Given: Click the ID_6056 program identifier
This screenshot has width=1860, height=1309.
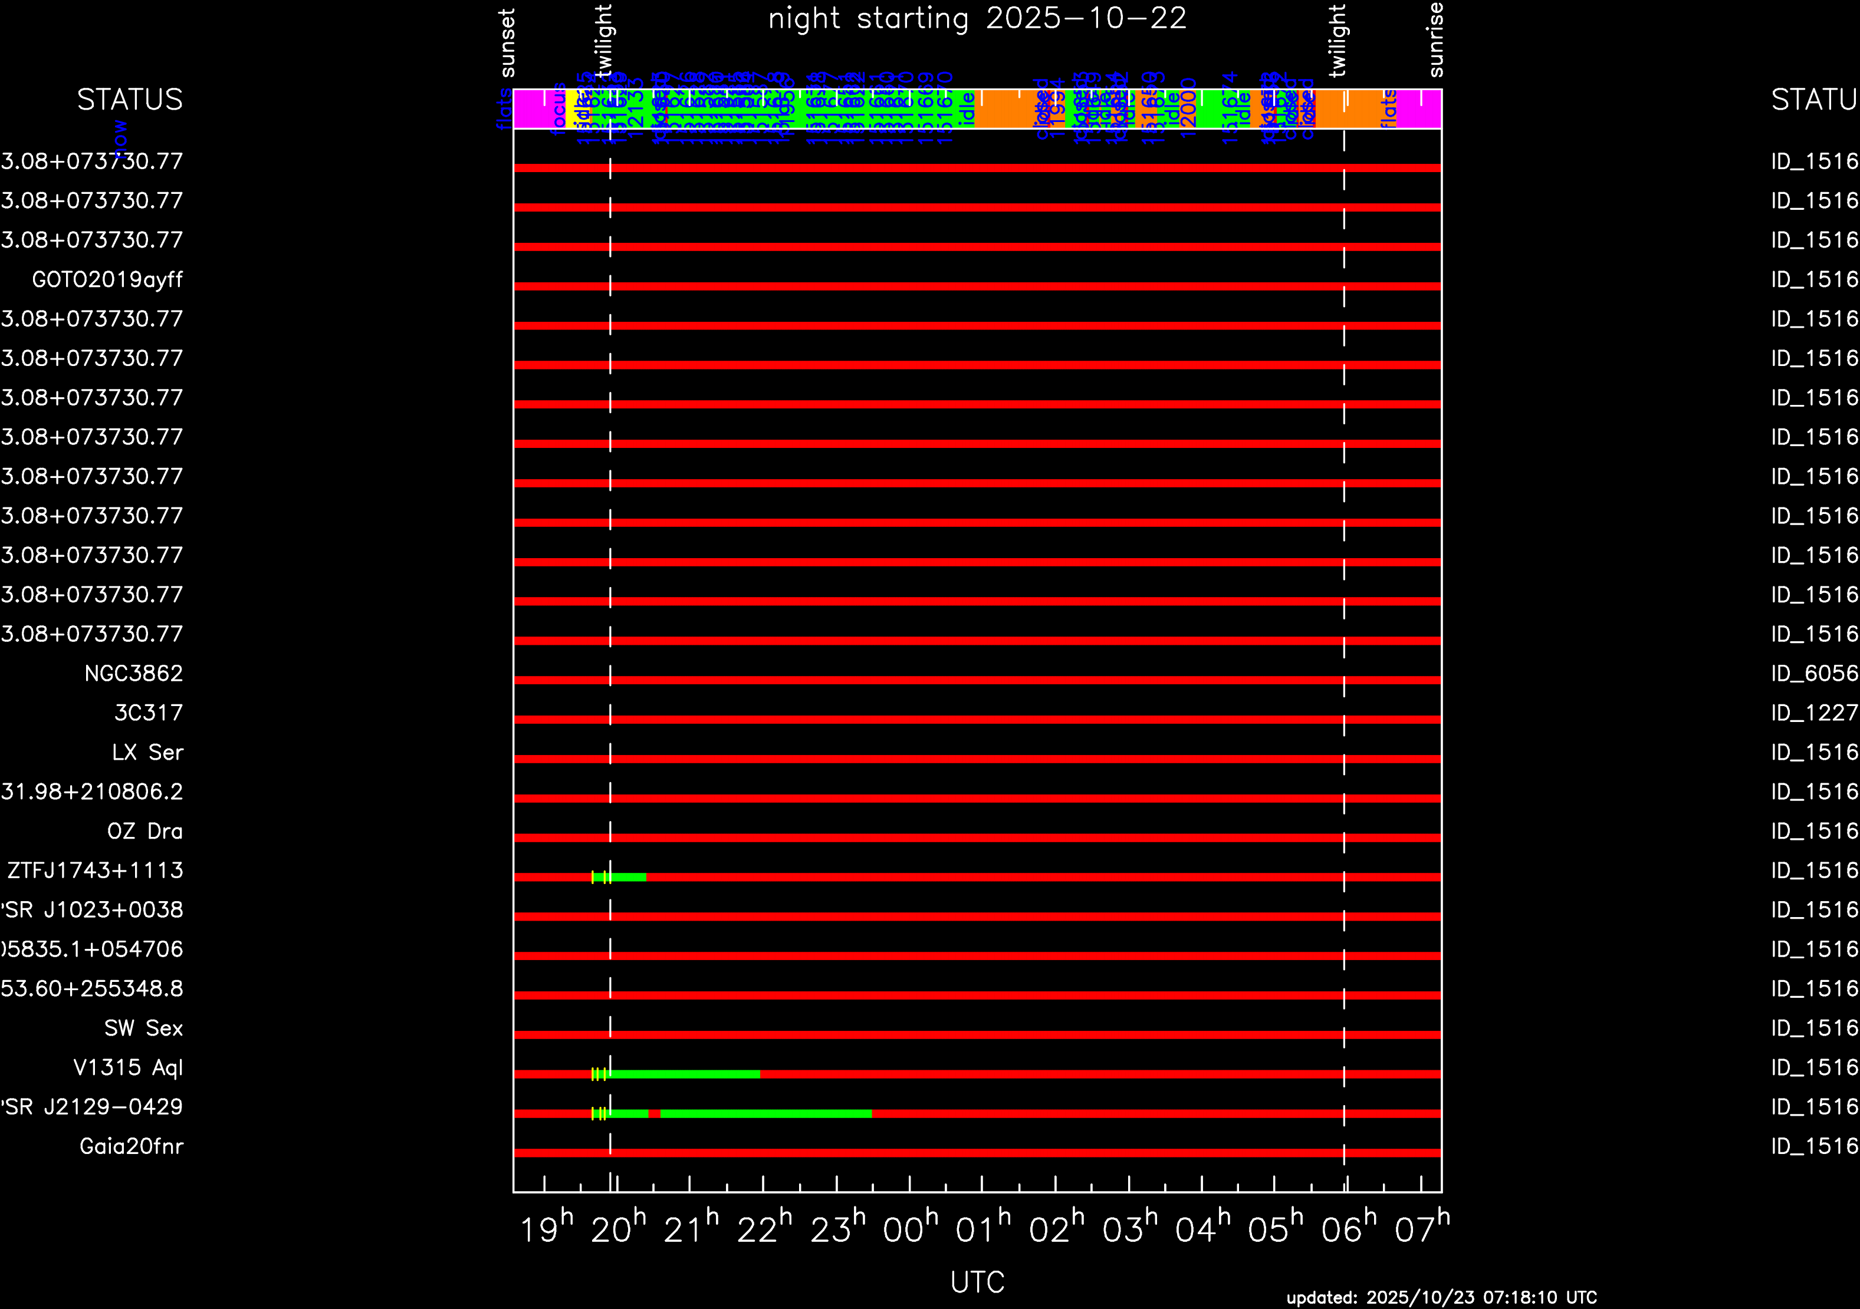Looking at the screenshot, I should point(1814,674).
